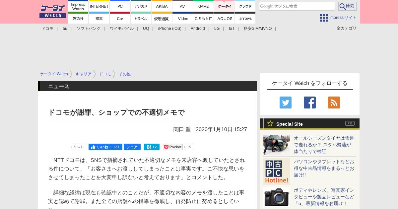Go to ソフトバンク category

(x=89, y=29)
